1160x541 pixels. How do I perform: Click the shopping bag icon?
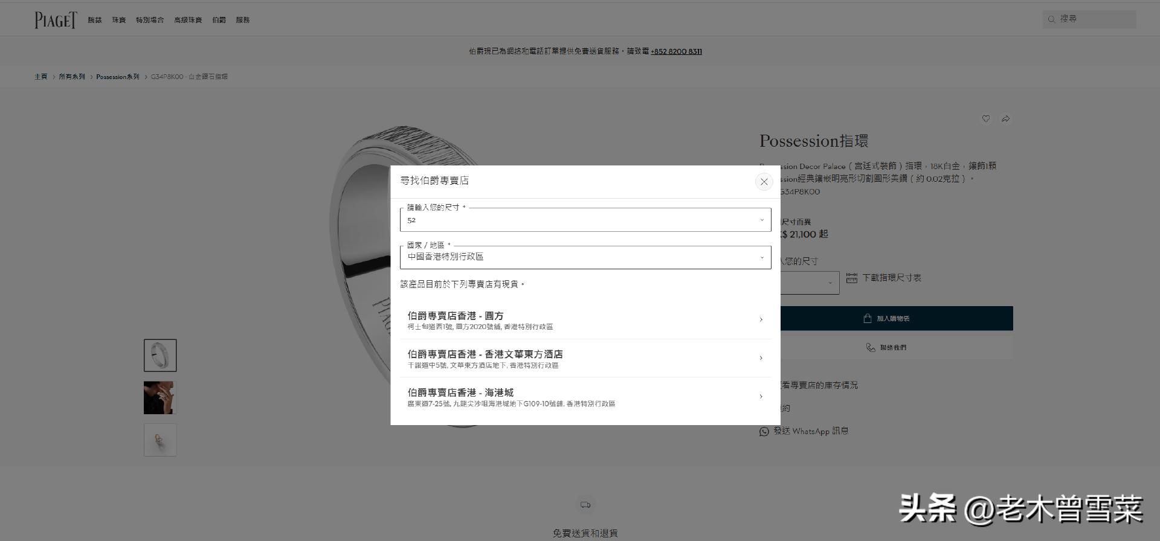point(868,318)
